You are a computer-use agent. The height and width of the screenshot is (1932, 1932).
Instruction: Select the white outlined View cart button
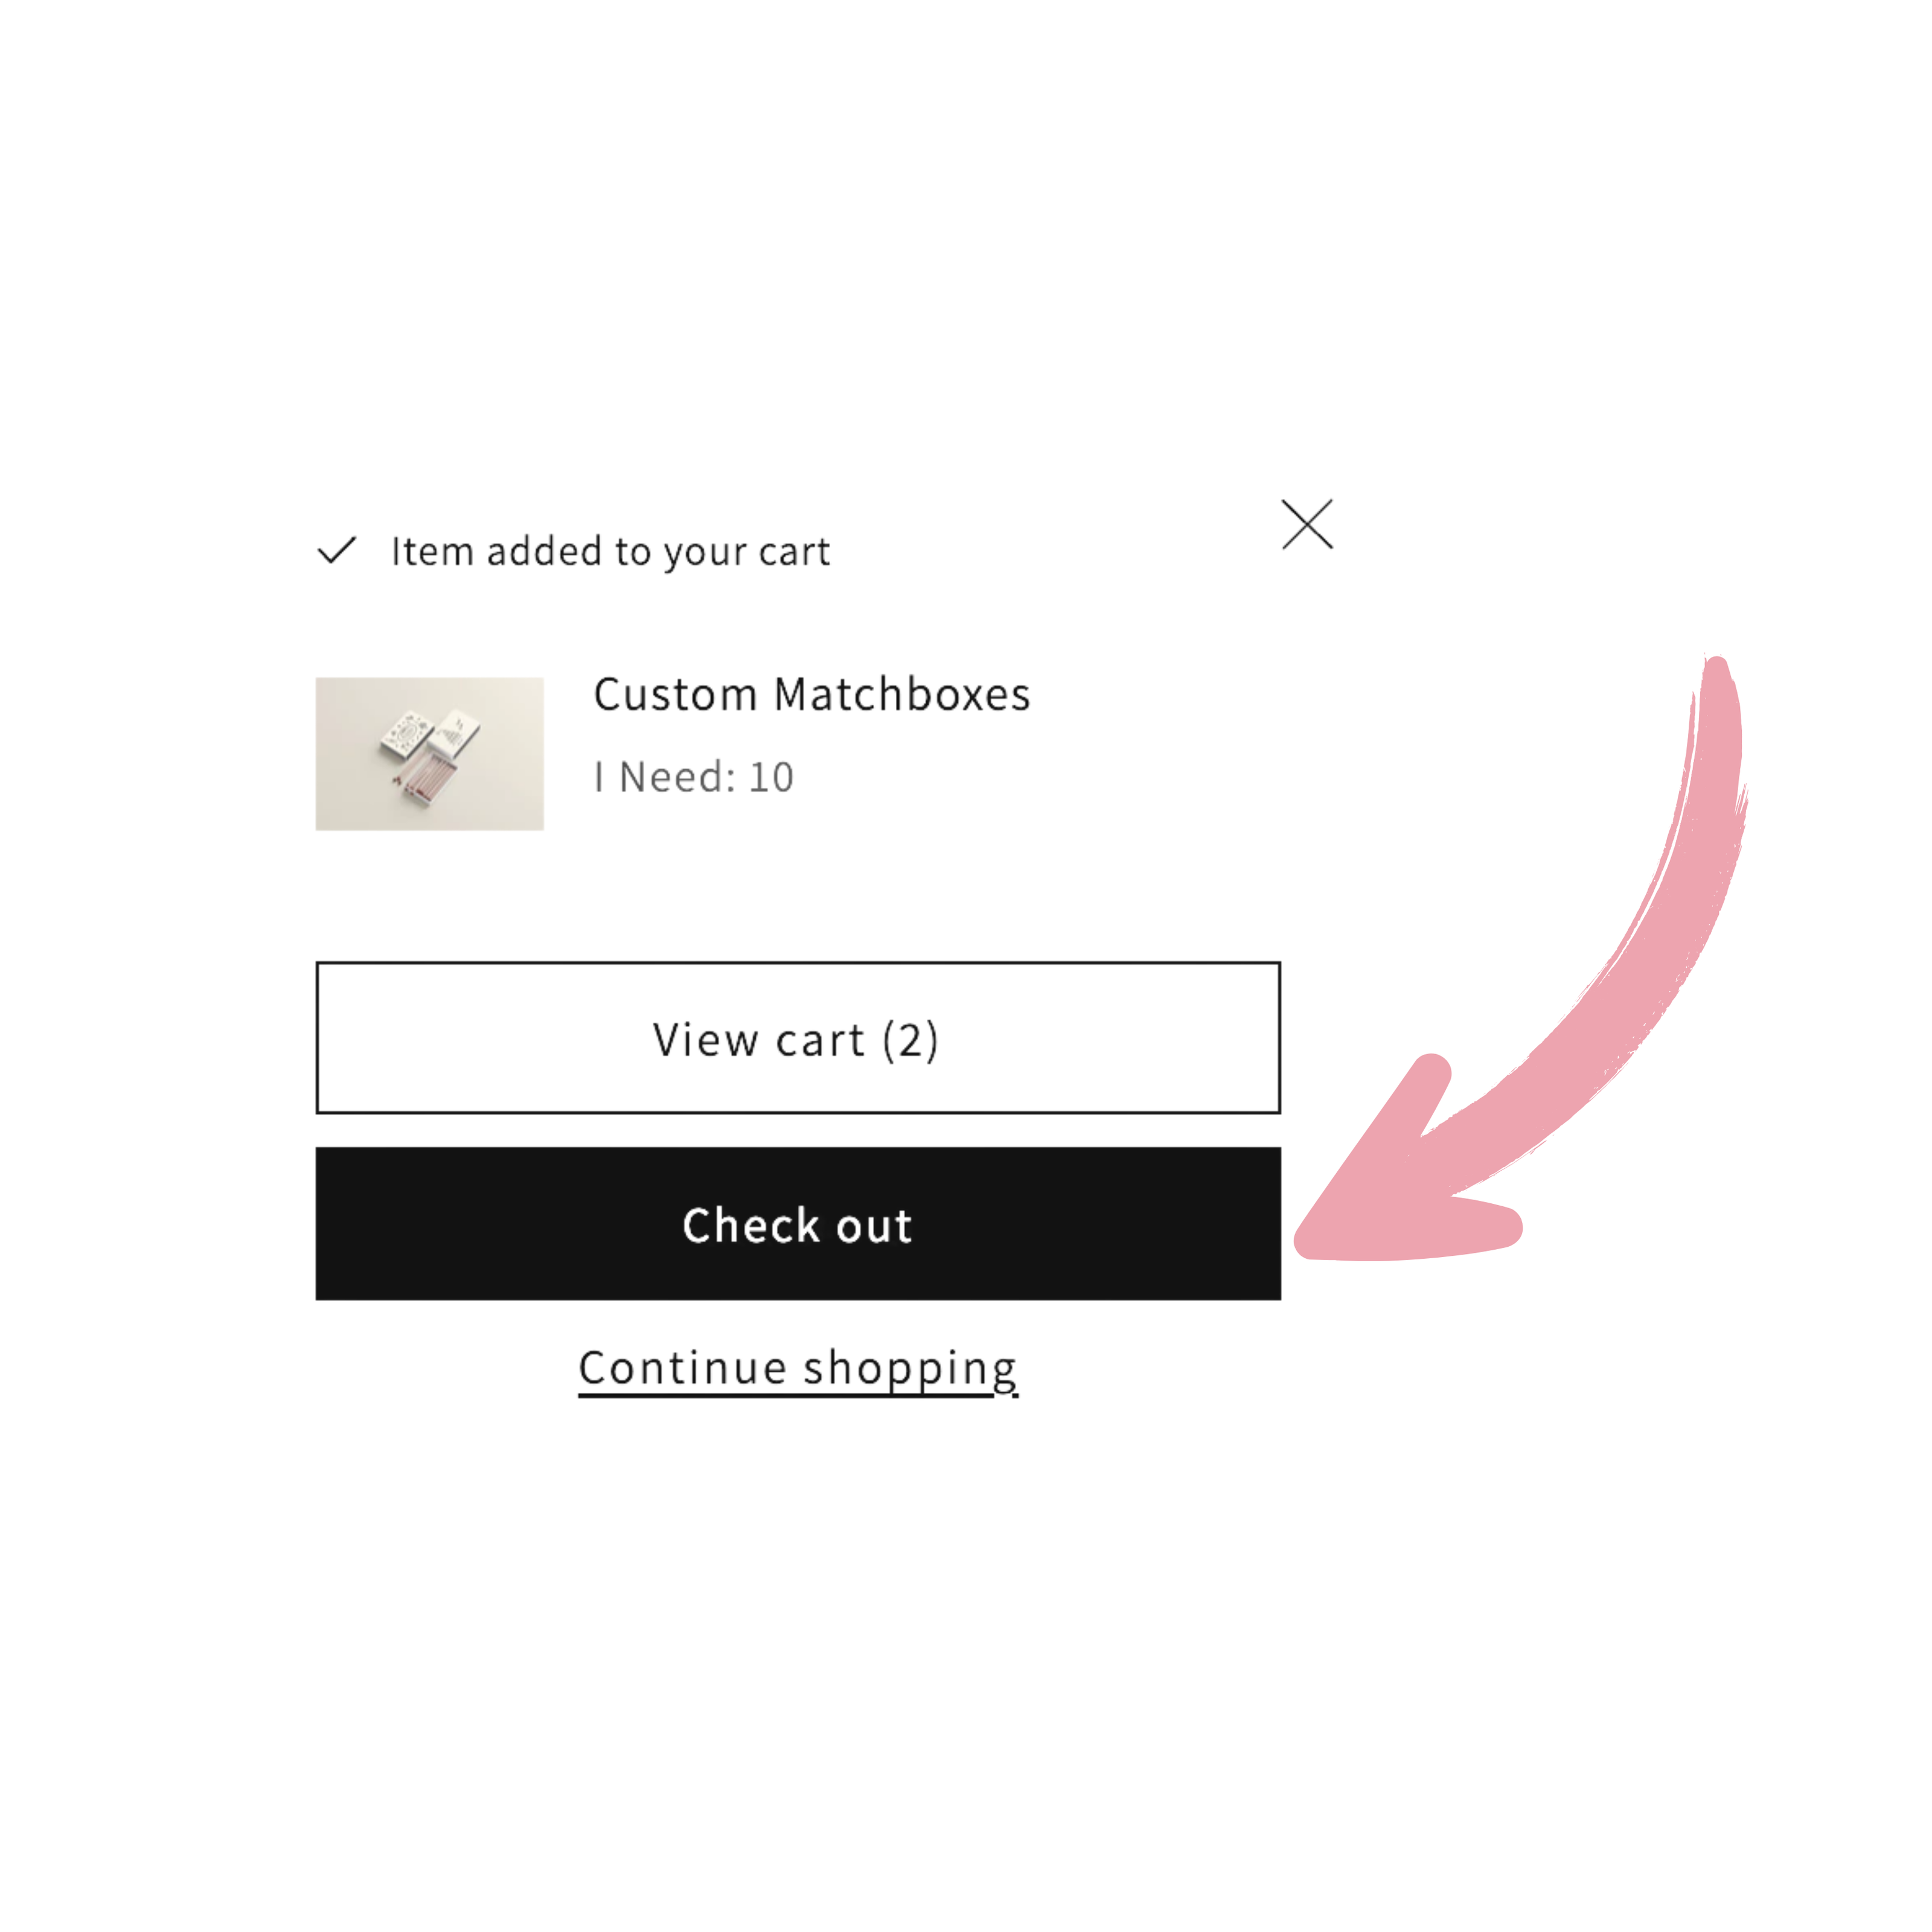(x=798, y=1038)
